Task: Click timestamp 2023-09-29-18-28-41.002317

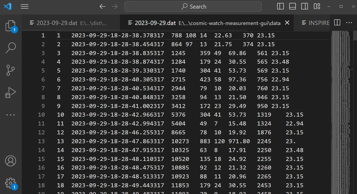Action: 118,106
